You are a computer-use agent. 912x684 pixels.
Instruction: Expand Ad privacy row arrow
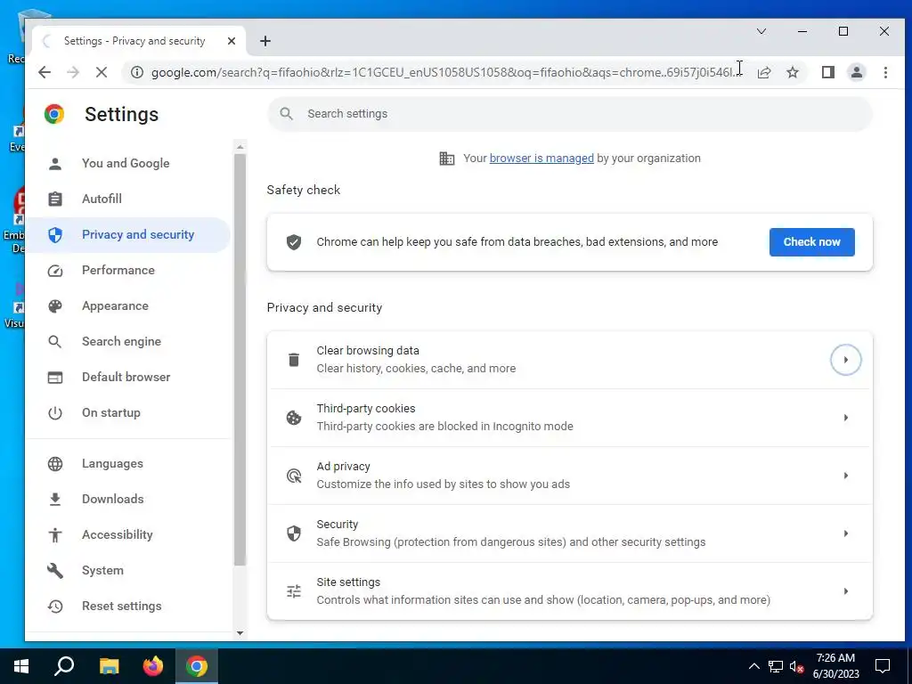coord(846,476)
